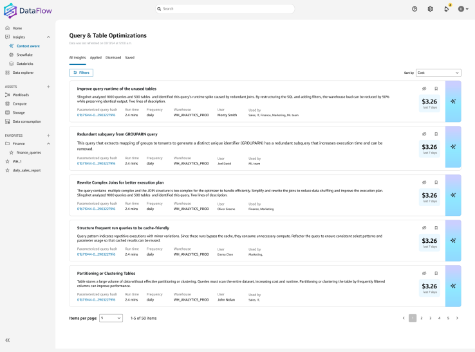The height and width of the screenshot is (352, 475).
Task: Open query hash link for Rewrite Complex Joins
Action: pos(96,209)
